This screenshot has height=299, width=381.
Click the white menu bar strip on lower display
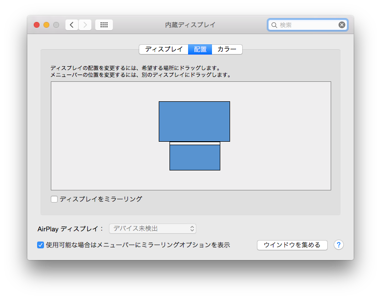pos(195,144)
